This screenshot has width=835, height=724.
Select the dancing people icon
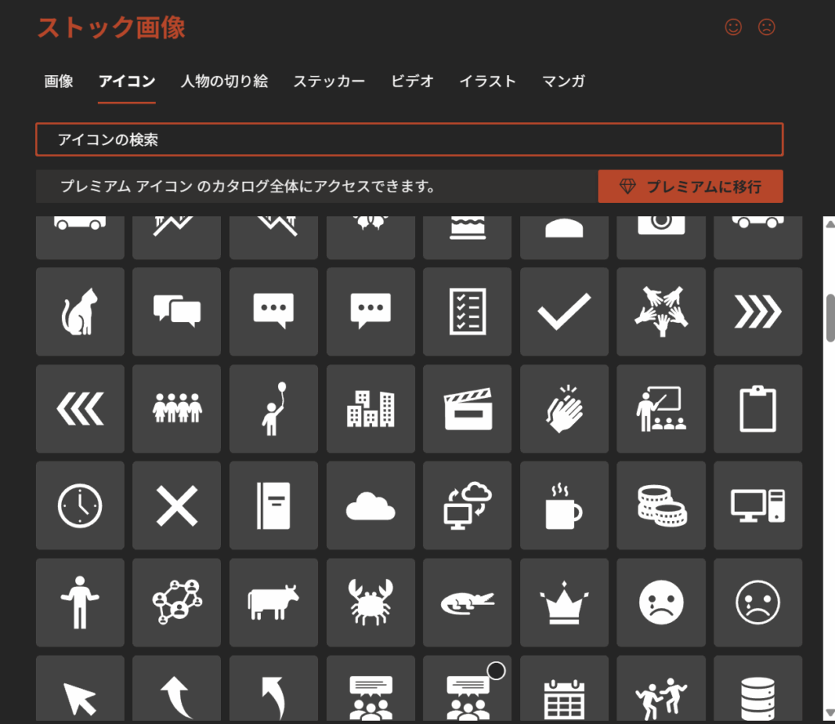point(661,688)
